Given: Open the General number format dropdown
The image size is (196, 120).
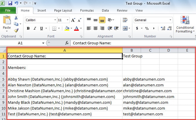Looking at the screenshot, I should (x=170, y=20).
